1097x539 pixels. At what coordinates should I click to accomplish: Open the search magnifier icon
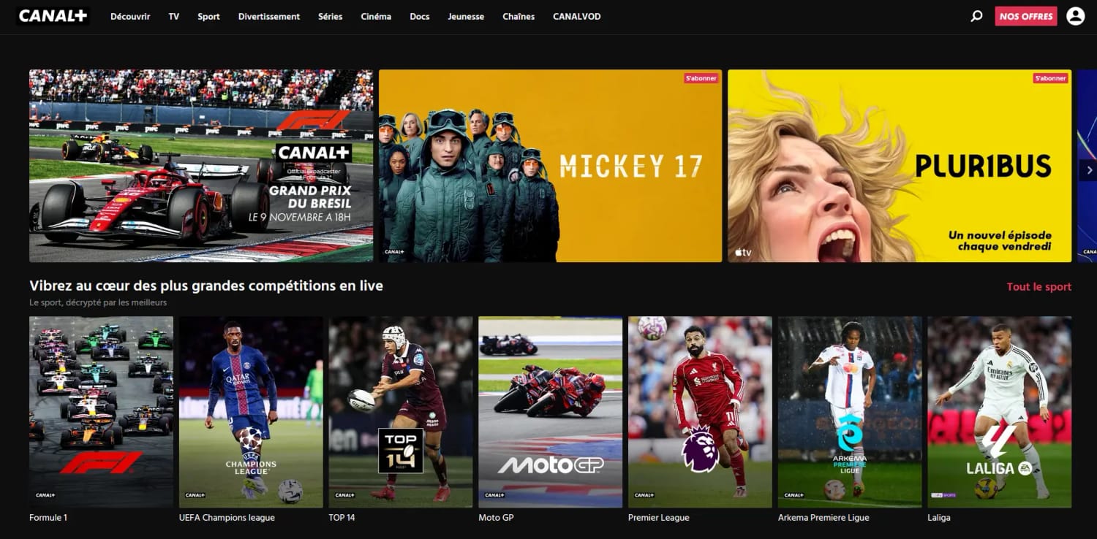(976, 15)
